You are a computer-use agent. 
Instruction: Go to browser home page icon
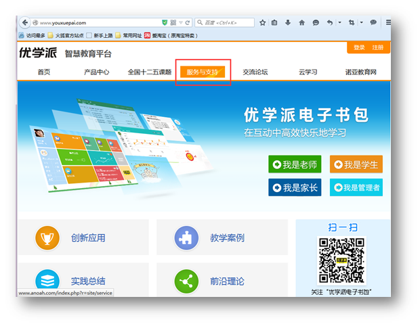point(301,22)
